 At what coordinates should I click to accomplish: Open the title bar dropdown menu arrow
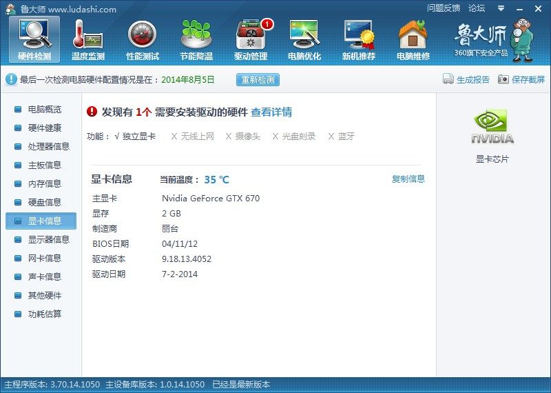click(501, 8)
